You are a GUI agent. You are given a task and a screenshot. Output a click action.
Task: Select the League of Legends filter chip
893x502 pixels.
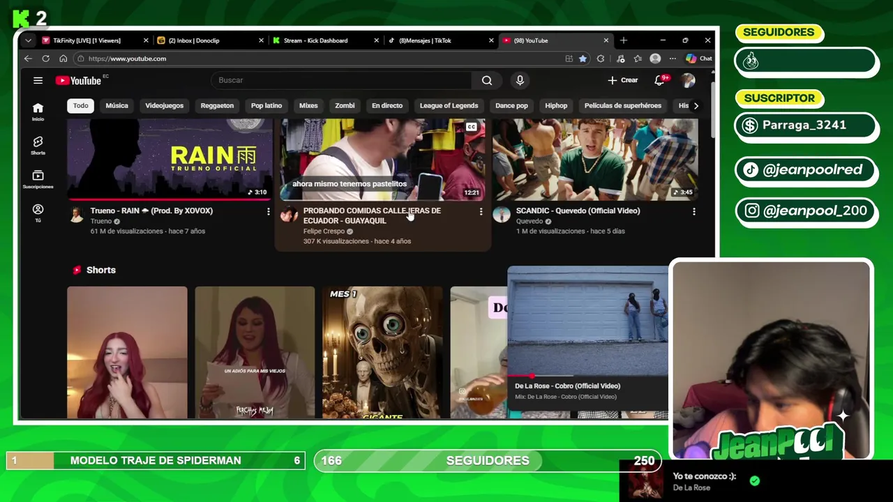click(449, 106)
